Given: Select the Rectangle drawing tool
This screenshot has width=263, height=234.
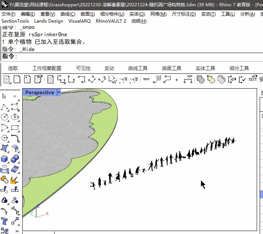Looking at the screenshot, I should (x=15, y=128).
